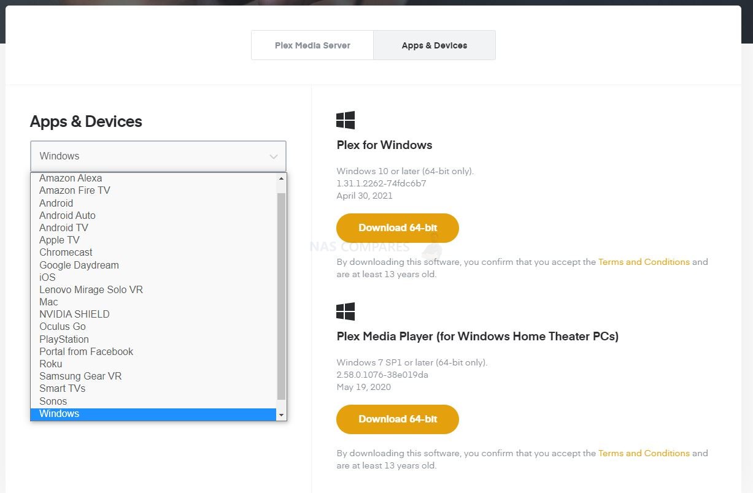This screenshot has height=493, width=753.
Task: Open Terms and Conditions under Plex Media Player
Action: [644, 453]
